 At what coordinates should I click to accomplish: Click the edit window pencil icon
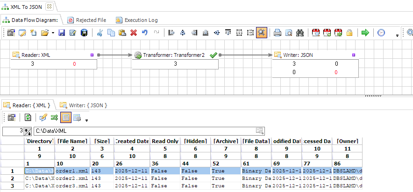pyautogui.click(x=22, y=33)
